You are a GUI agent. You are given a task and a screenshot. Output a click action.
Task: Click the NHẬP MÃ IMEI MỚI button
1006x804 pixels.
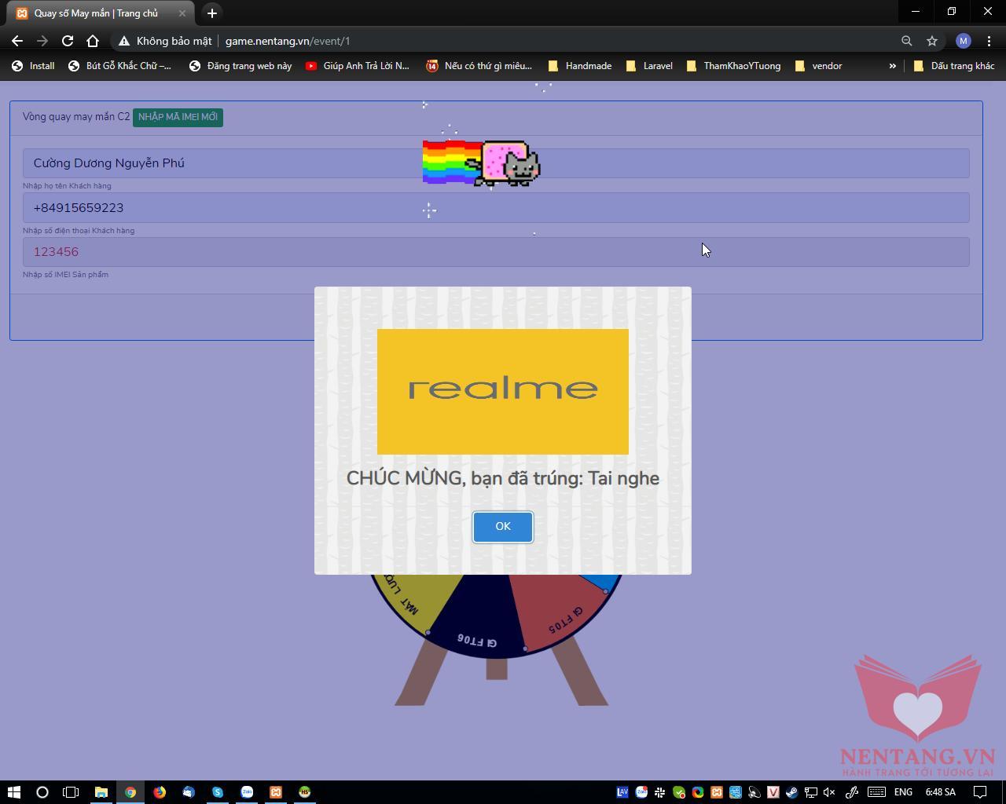pos(178,117)
